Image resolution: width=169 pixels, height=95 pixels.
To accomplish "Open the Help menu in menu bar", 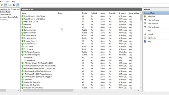I will point(13,2).
